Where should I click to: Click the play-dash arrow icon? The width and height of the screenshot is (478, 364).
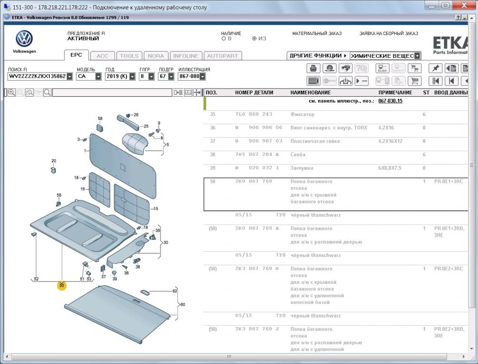tap(361, 81)
